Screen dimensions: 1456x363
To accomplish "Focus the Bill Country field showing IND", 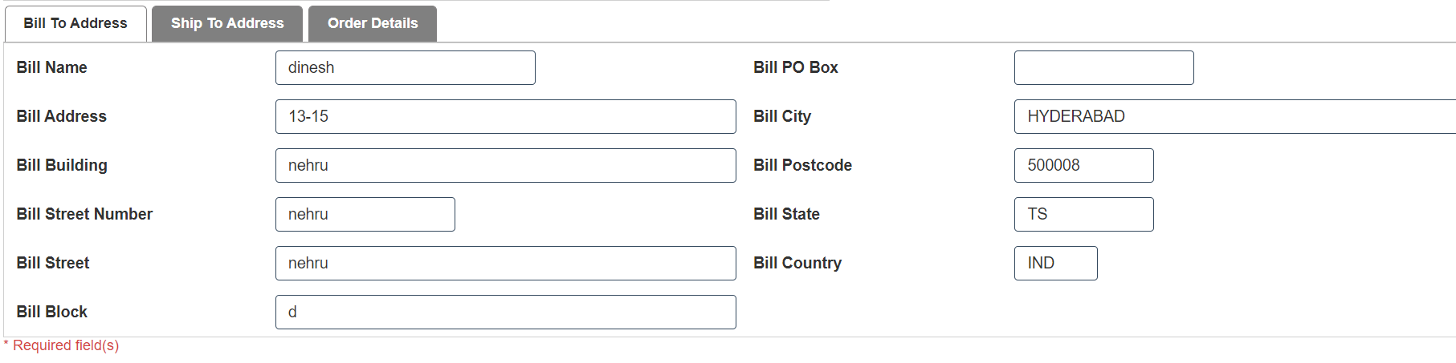I will [x=1055, y=264].
